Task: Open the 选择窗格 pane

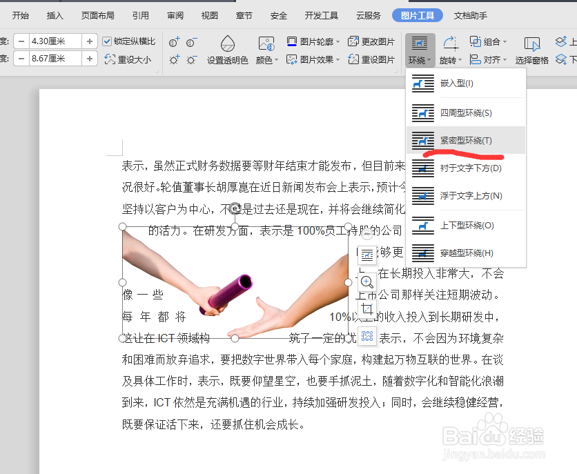Action: coord(531,50)
